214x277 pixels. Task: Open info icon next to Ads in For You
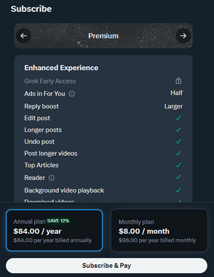[72, 94]
